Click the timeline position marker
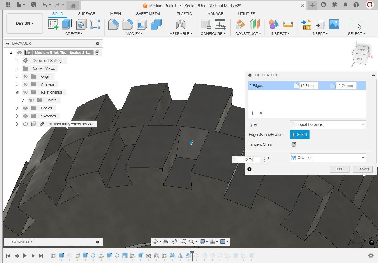The image size is (378, 263). click(192, 256)
